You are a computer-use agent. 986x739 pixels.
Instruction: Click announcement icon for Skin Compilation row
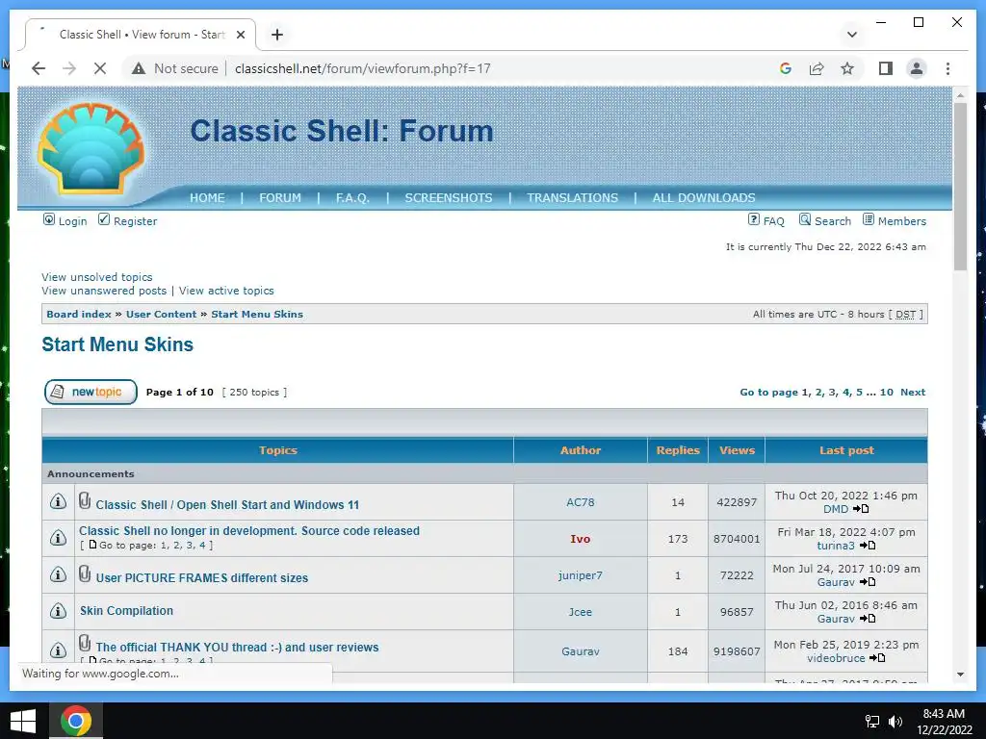[x=58, y=611]
